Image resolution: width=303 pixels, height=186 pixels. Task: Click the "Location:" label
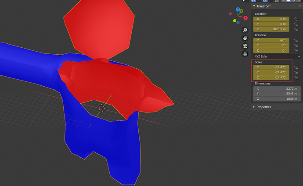click(x=261, y=14)
